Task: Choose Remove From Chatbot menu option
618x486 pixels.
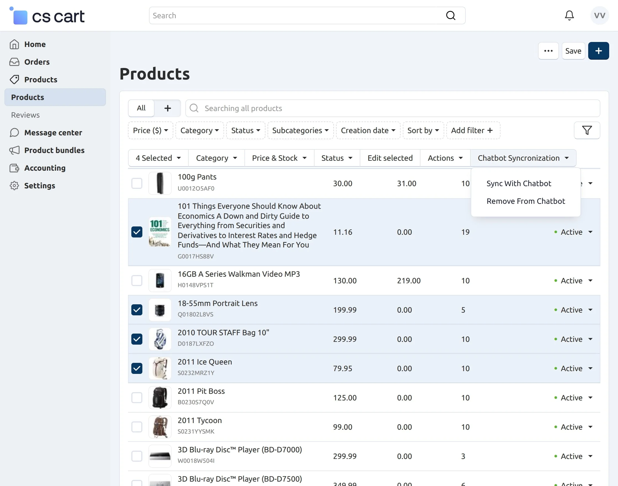Action: point(525,201)
